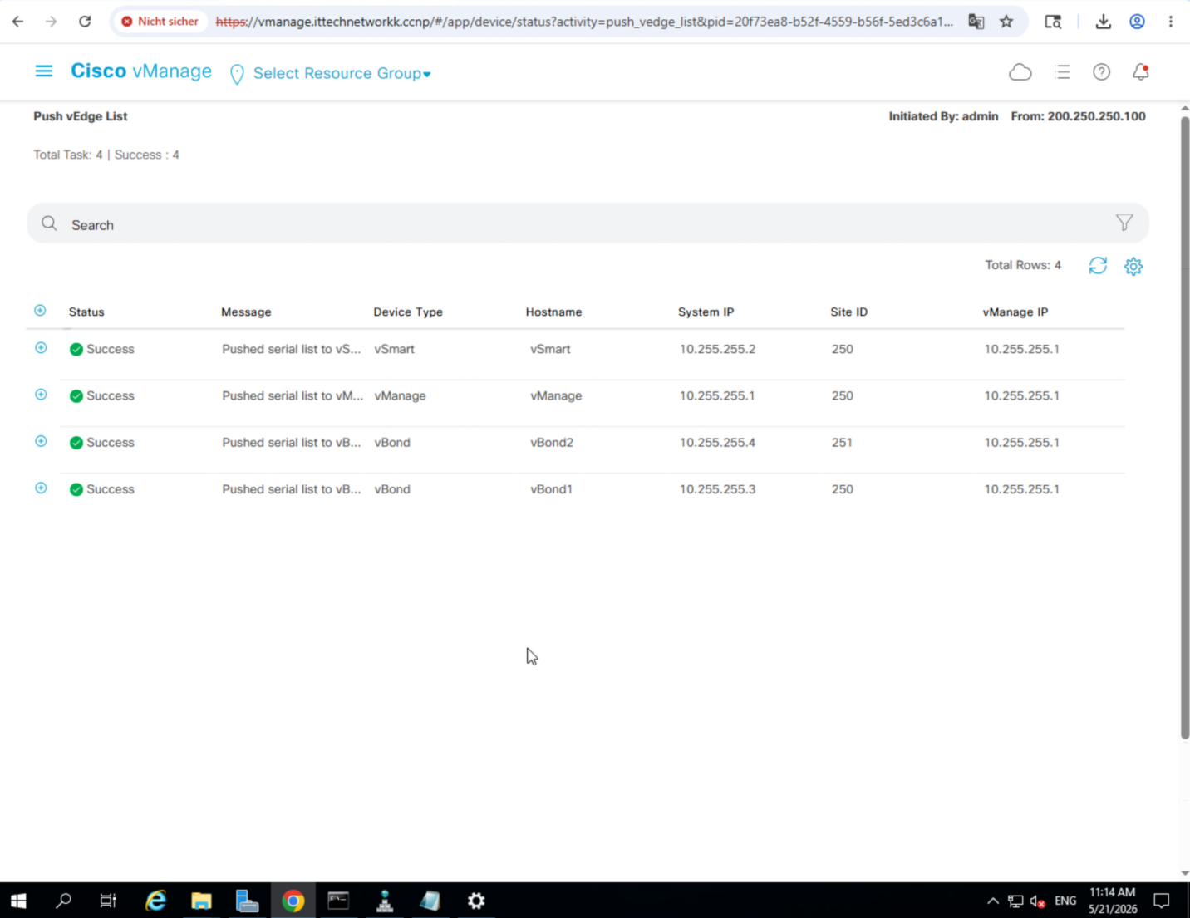Open the notifications bell icon
This screenshot has height=918, width=1190.
[1141, 72]
